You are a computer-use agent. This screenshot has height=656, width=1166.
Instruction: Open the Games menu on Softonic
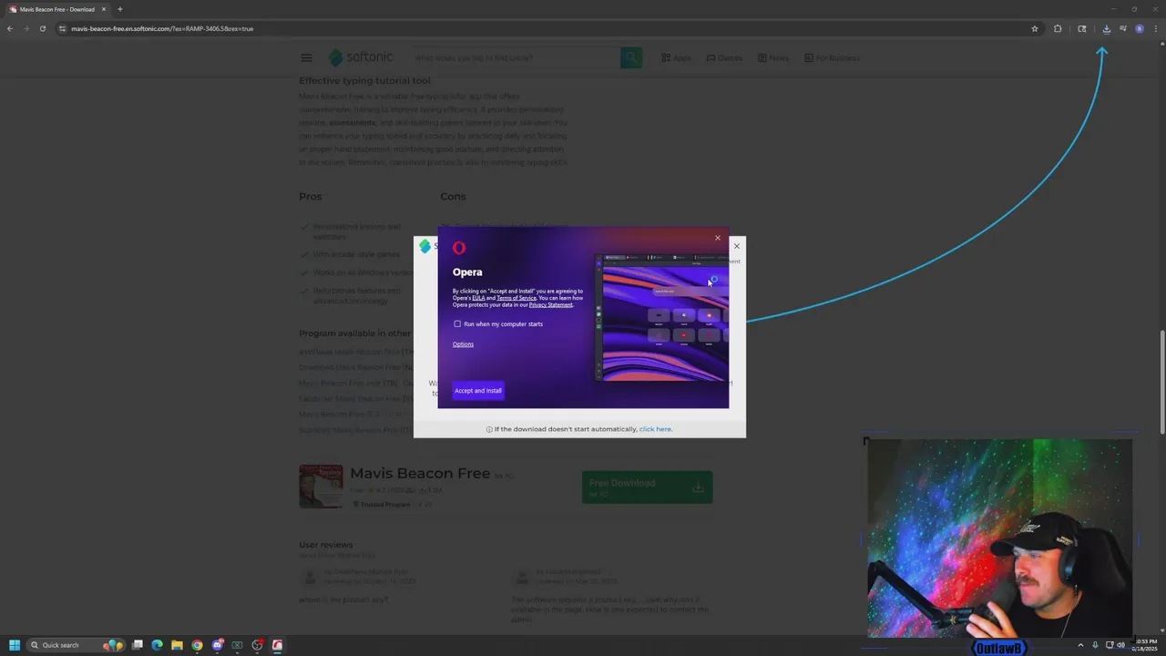pos(724,57)
